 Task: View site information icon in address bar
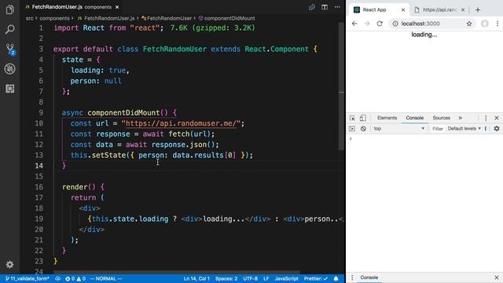click(395, 24)
